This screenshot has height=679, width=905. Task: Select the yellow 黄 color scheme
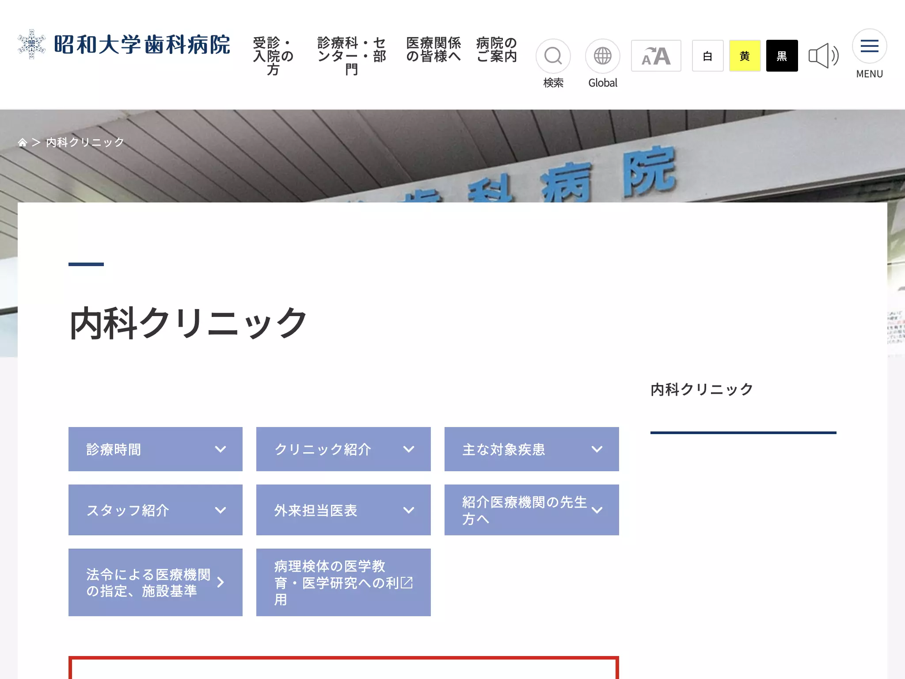coord(745,56)
